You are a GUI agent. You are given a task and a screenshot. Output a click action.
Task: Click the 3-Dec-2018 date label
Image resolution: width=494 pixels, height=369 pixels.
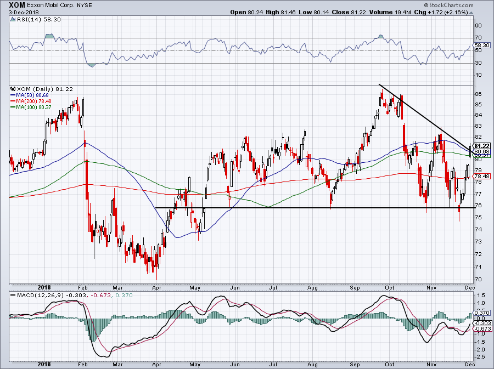24,12
